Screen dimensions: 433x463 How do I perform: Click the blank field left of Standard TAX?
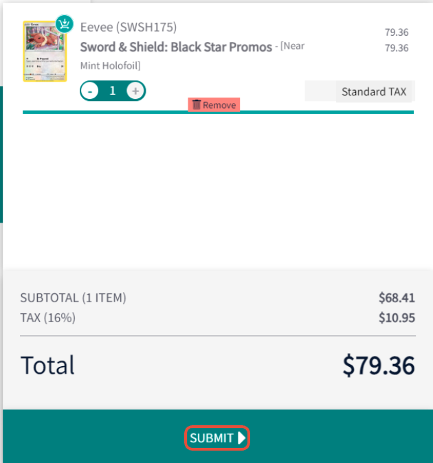click(x=320, y=91)
